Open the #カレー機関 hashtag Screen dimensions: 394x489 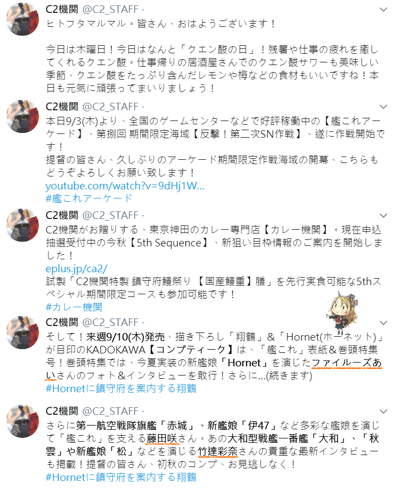(x=74, y=307)
